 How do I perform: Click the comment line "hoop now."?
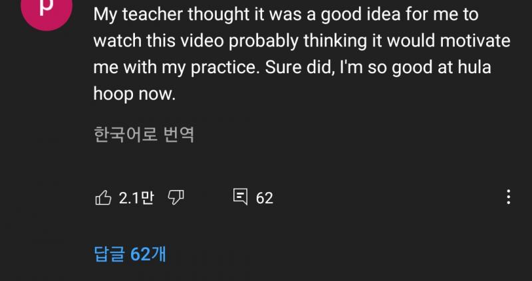(134, 94)
